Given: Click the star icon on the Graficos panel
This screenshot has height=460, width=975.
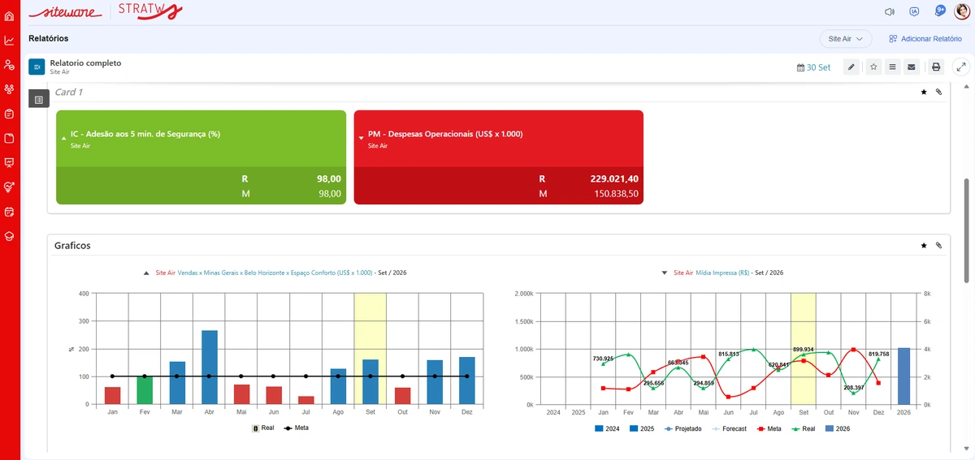Looking at the screenshot, I should [924, 245].
